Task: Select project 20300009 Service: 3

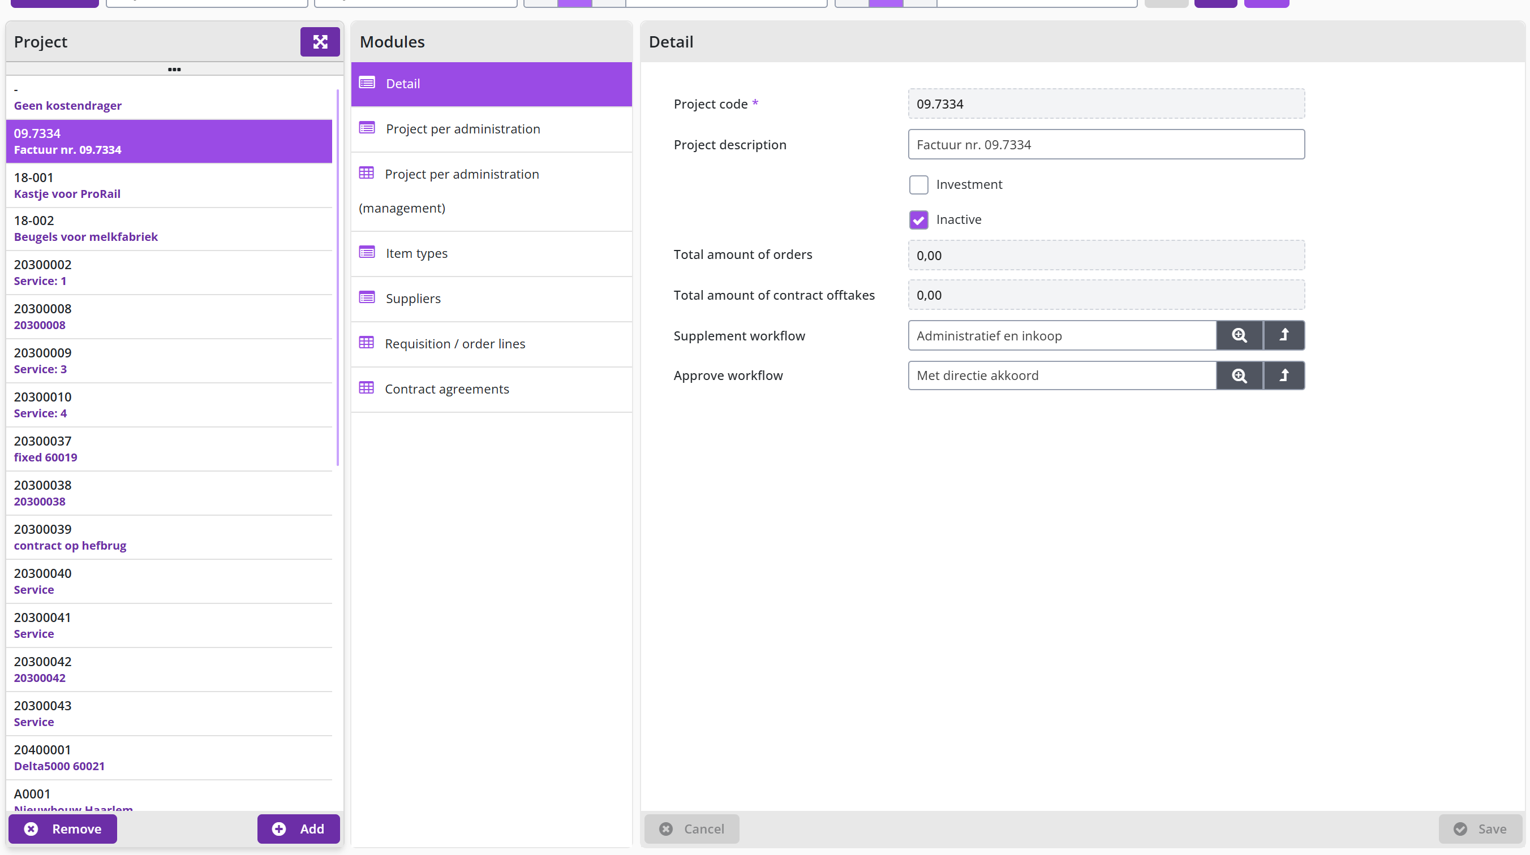Action: pyautogui.click(x=169, y=361)
